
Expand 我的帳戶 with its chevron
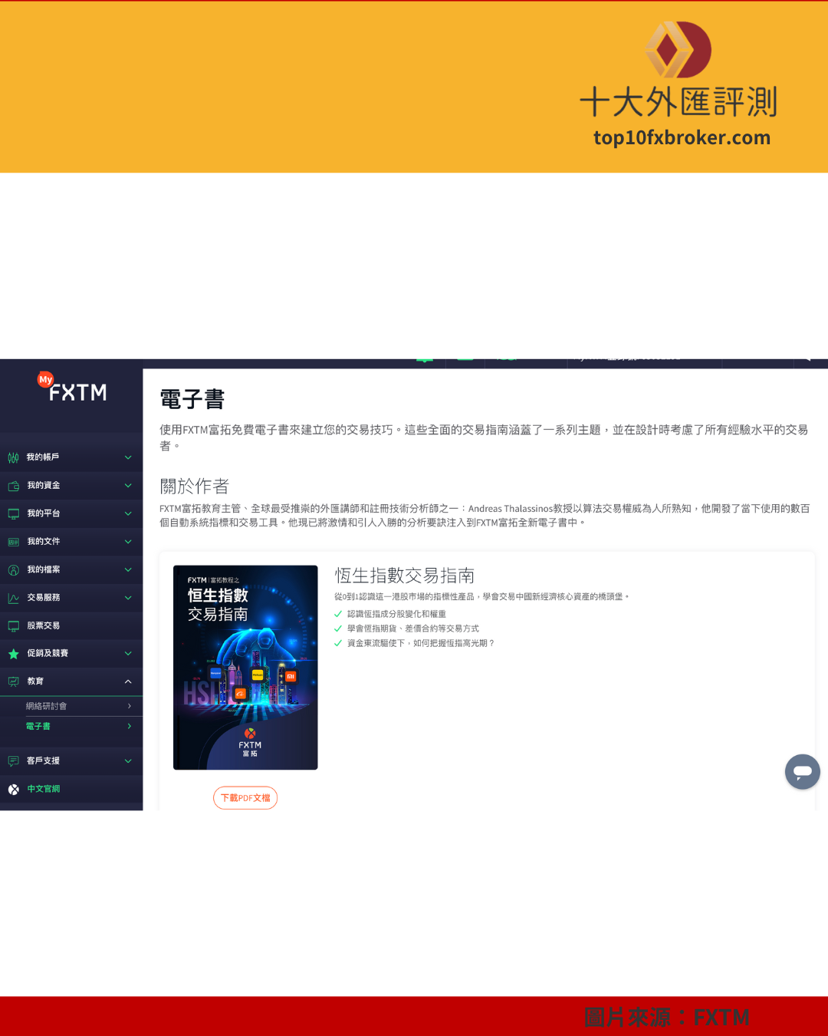click(128, 457)
